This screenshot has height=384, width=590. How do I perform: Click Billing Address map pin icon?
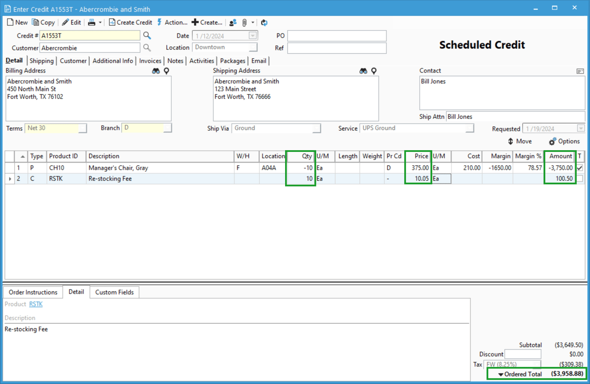[166, 71]
